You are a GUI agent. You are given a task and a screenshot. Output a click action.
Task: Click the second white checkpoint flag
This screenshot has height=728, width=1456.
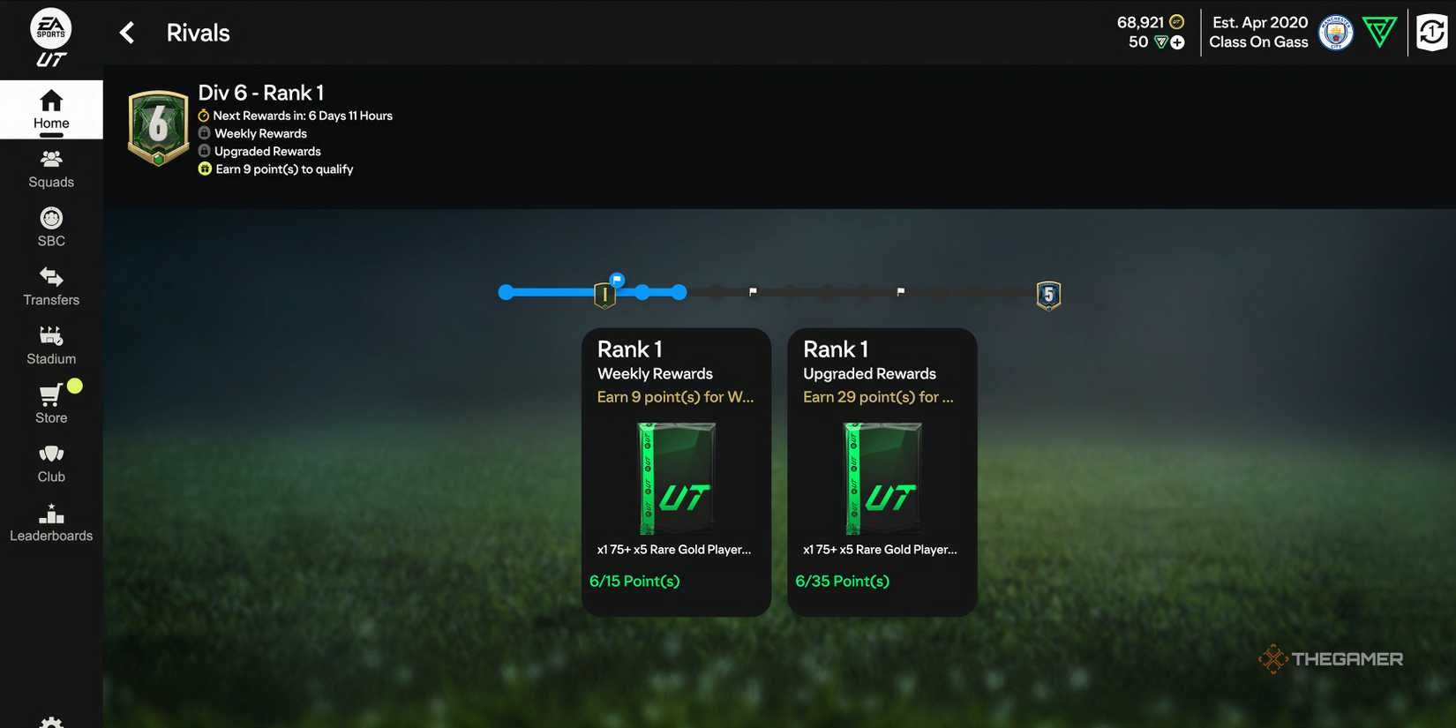(900, 291)
